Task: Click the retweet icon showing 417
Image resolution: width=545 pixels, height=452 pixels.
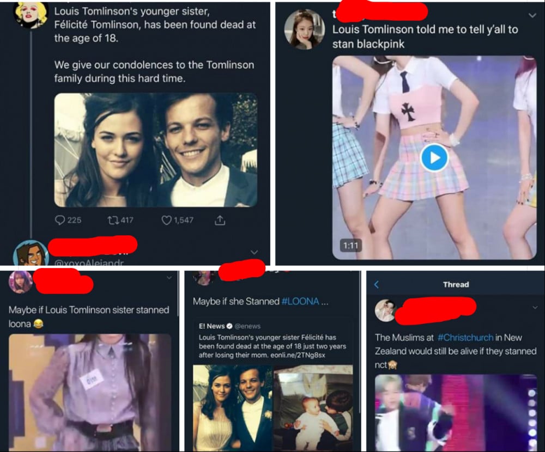Action: pyautogui.click(x=113, y=220)
